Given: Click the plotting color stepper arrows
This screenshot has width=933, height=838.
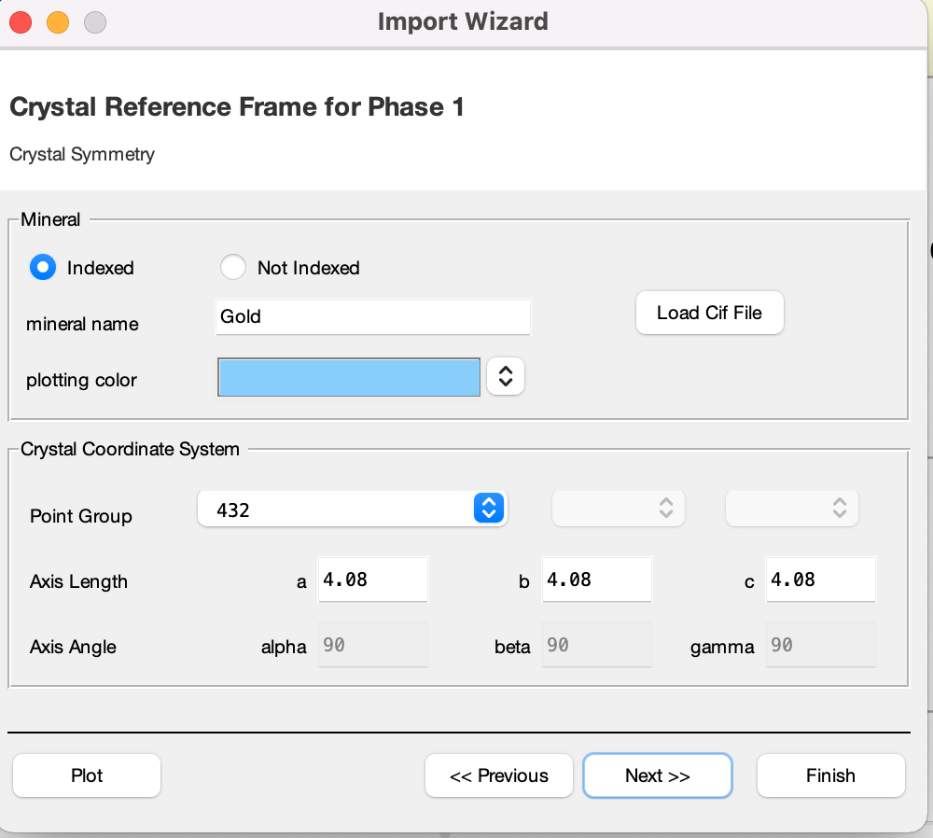Looking at the screenshot, I should pyautogui.click(x=505, y=376).
